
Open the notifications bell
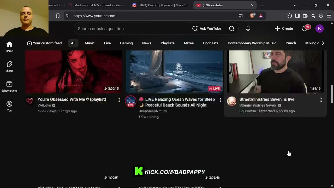[x=305, y=29]
